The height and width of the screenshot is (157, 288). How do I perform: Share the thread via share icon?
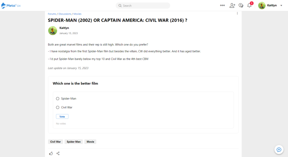[x=58, y=154]
